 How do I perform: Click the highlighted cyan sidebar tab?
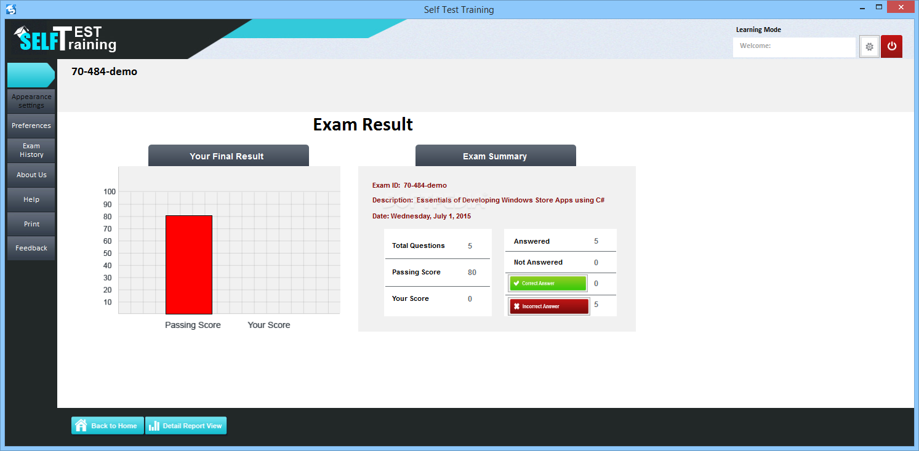tap(31, 75)
